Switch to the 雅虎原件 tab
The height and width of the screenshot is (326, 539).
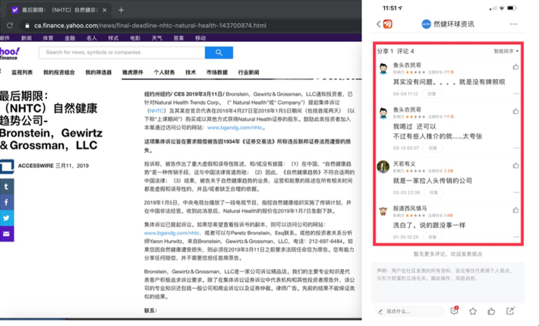[133, 72]
